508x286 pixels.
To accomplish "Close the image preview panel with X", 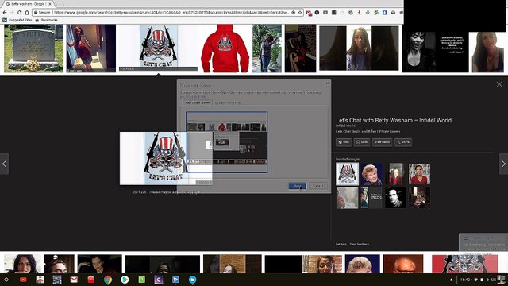I will (x=499, y=84).
